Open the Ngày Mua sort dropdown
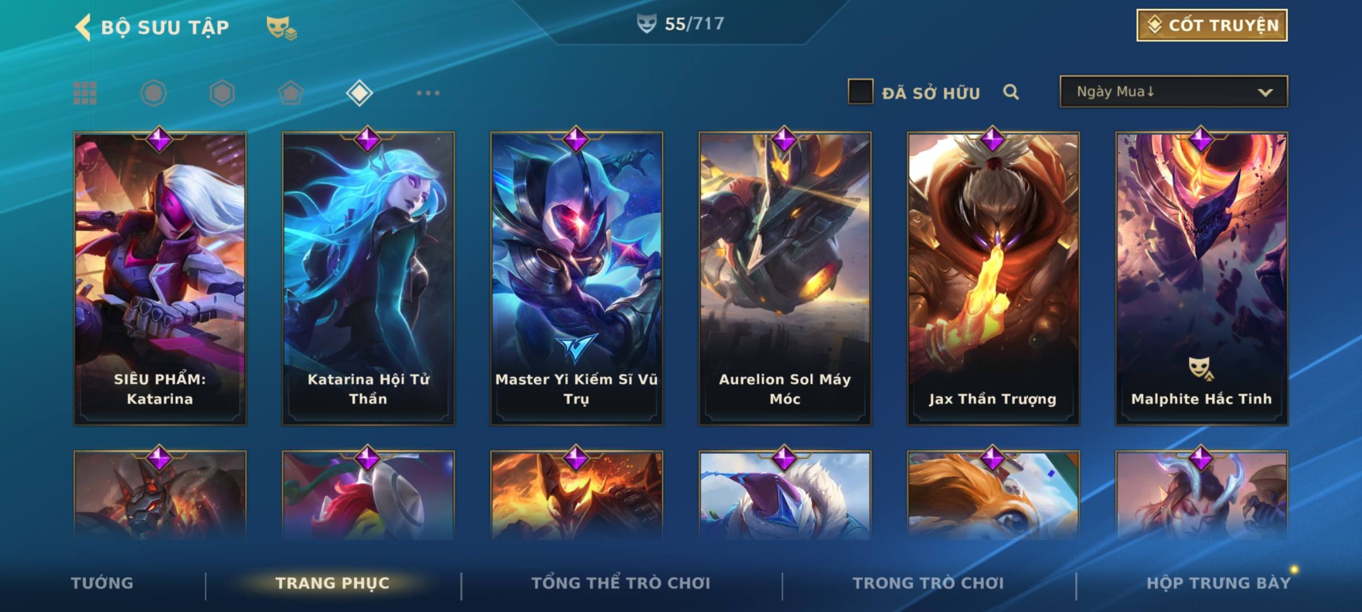 tap(1174, 92)
